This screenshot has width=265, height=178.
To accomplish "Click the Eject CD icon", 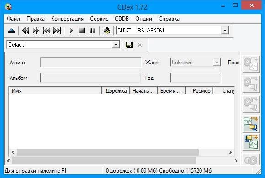I will [11, 31].
